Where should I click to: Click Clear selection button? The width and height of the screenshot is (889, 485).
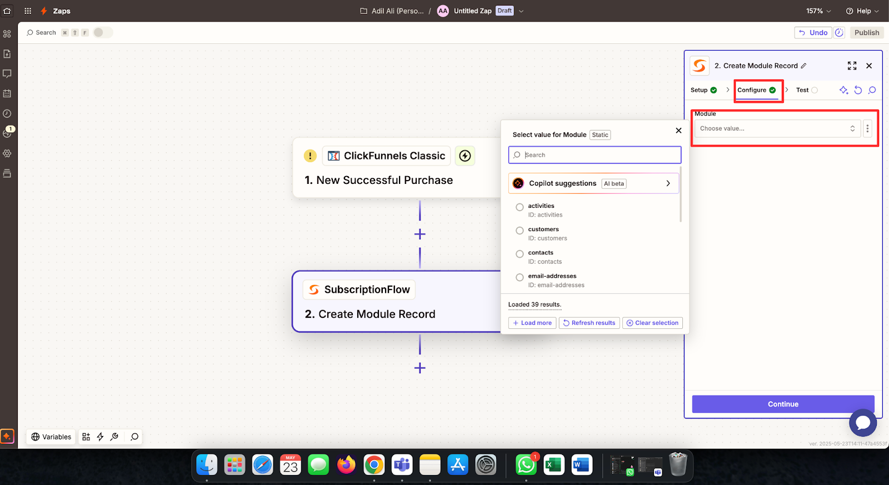click(x=652, y=323)
